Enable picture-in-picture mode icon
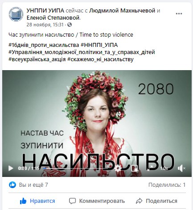193x210 pixels. point(135,168)
